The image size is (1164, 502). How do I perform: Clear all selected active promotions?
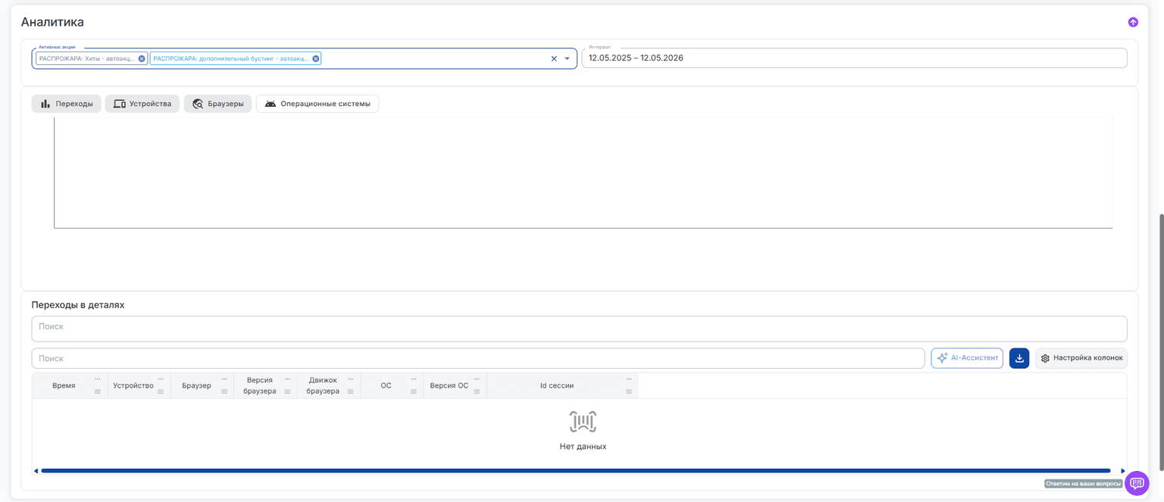553,58
